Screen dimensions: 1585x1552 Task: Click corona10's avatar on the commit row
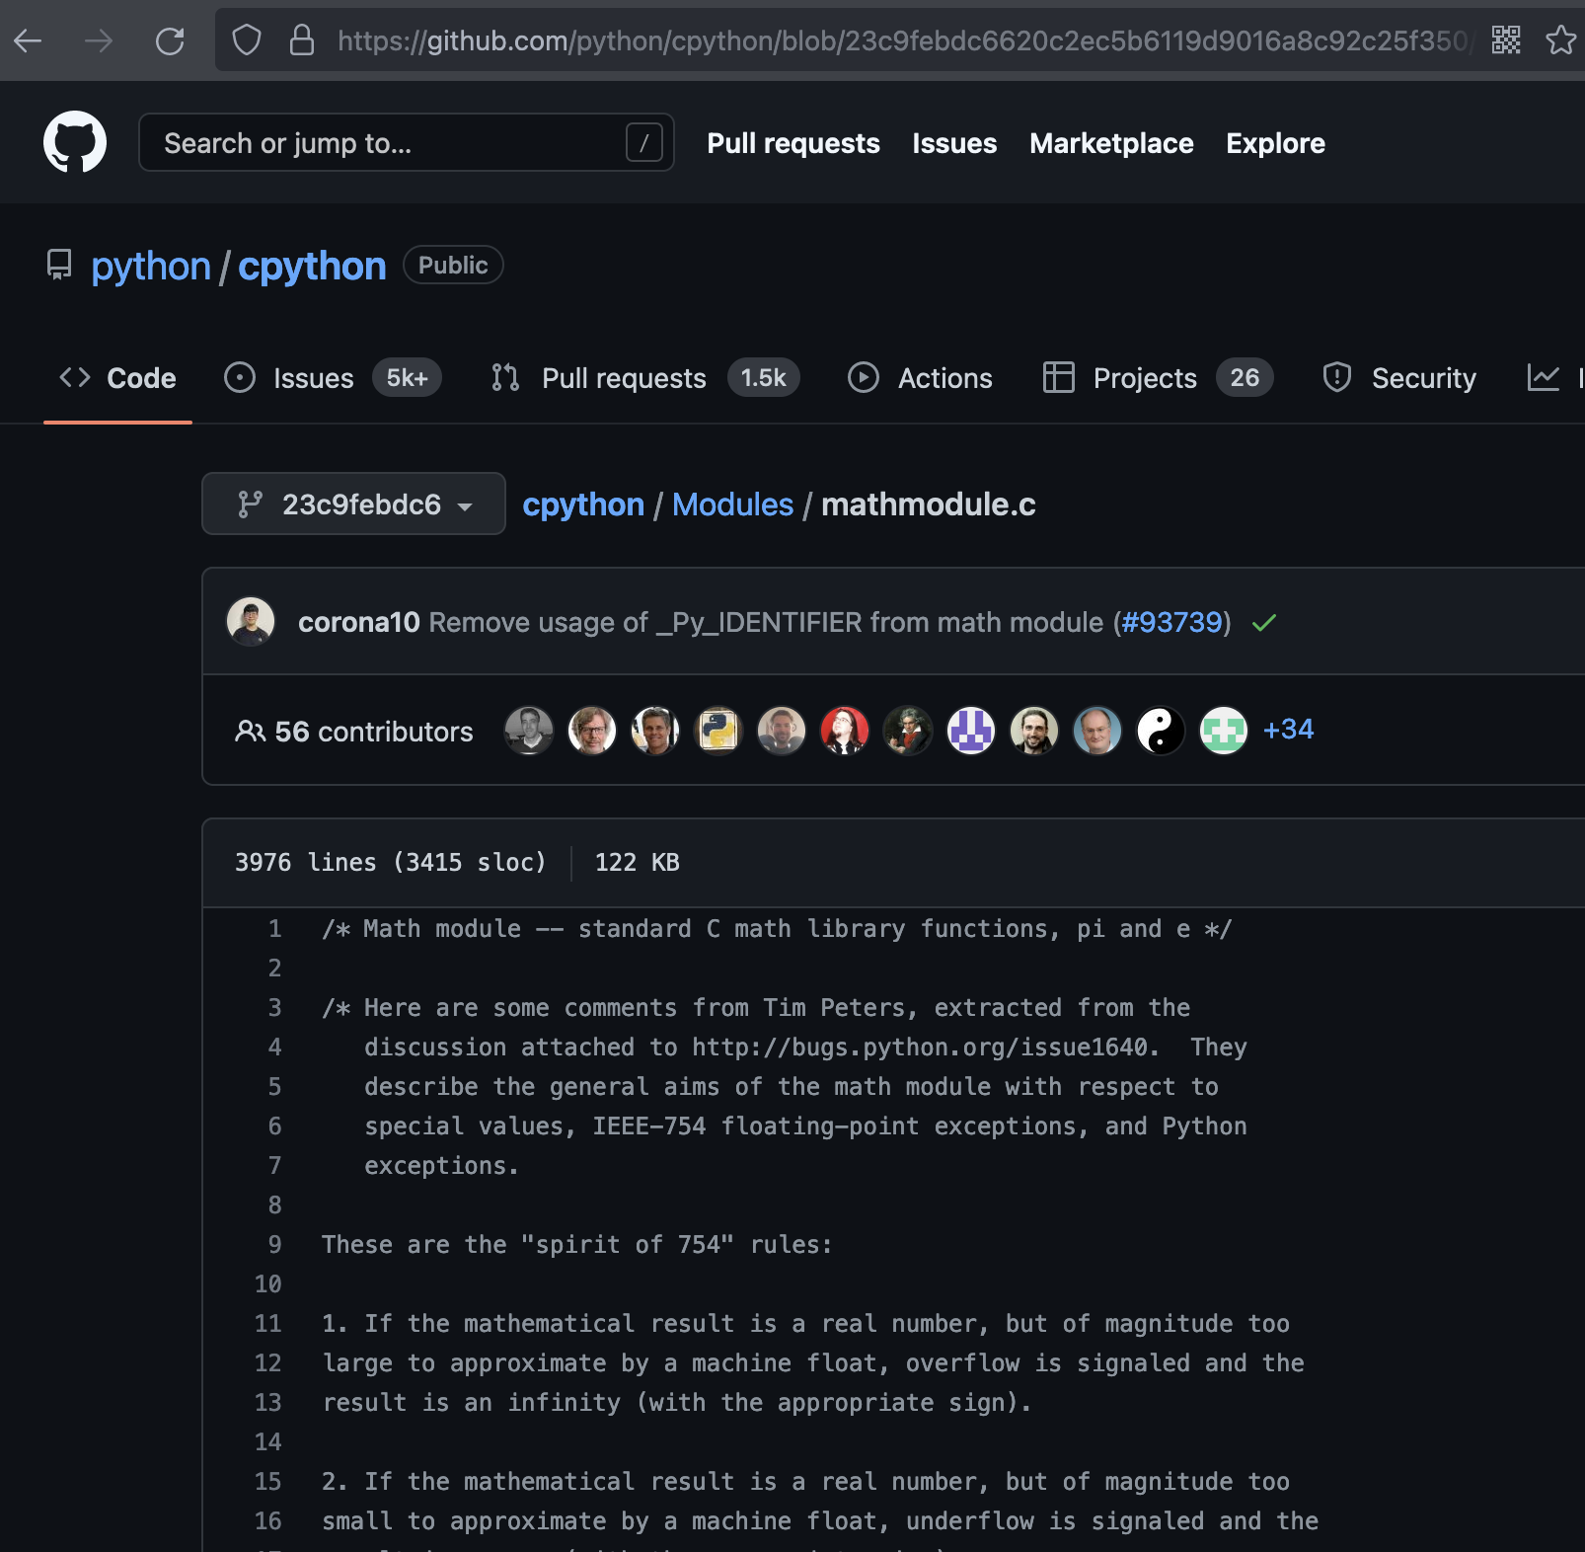pyautogui.click(x=251, y=622)
